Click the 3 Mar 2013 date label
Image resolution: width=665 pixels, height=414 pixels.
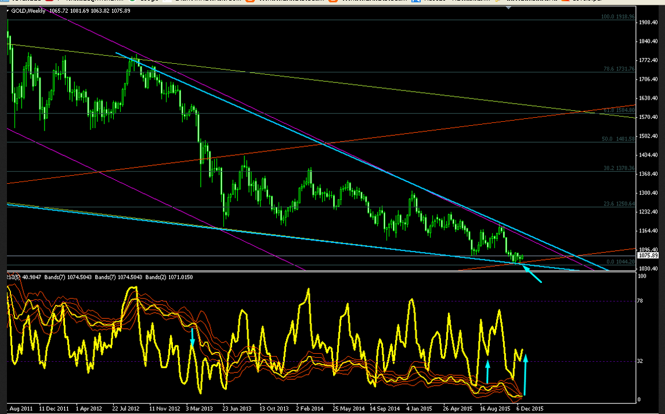click(x=200, y=409)
